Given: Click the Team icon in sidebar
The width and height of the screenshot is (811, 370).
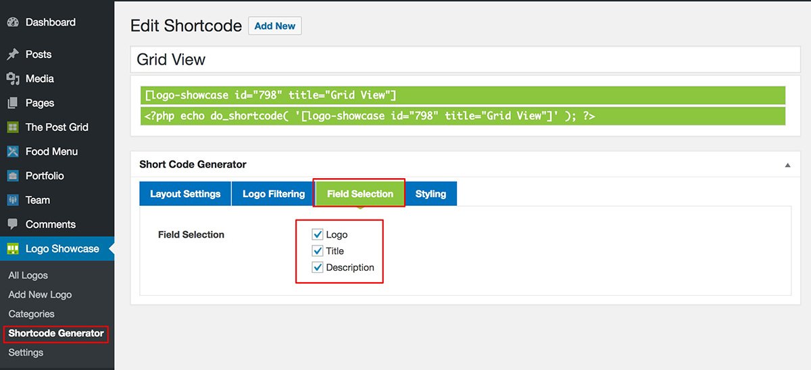Looking at the screenshot, I should [13, 200].
